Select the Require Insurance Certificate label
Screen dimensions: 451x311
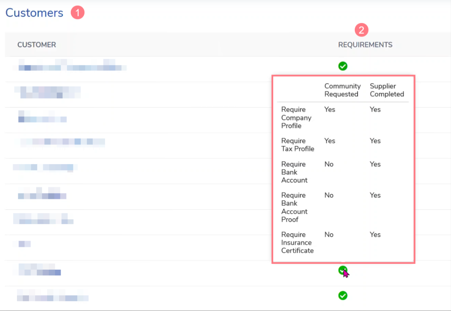pyautogui.click(x=297, y=243)
